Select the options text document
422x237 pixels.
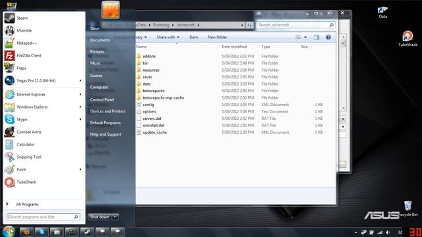tap(149, 111)
